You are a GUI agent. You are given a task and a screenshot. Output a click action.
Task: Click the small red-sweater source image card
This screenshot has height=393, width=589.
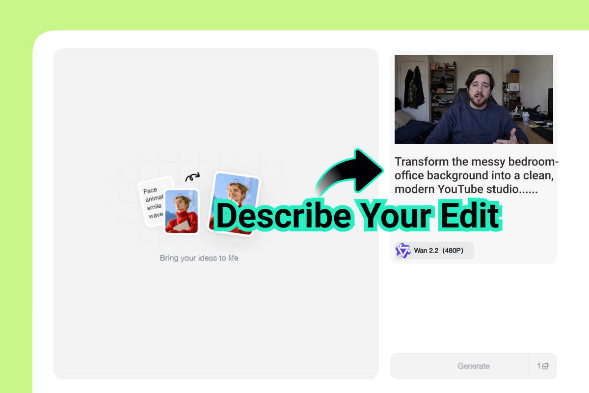tap(181, 211)
